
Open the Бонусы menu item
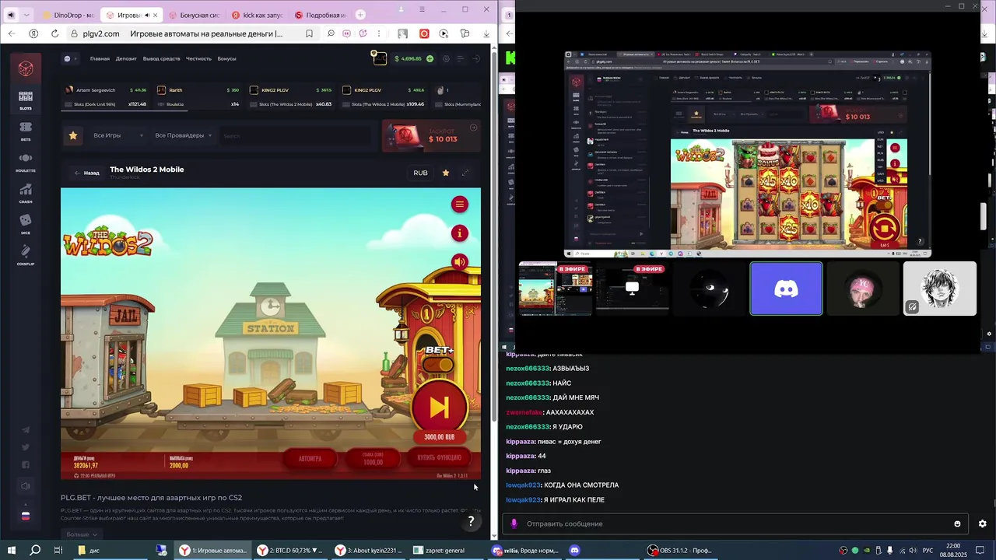tap(226, 58)
